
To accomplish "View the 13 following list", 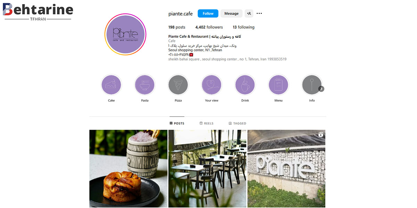I will (244, 27).
